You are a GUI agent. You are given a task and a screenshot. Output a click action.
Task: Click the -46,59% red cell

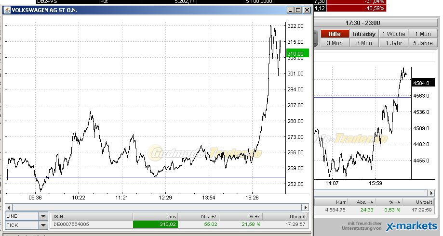356,8
